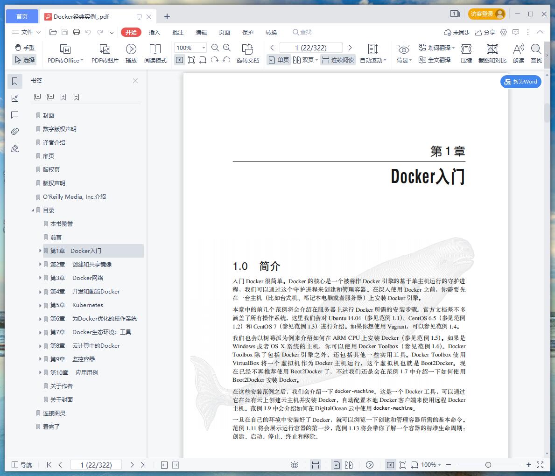Toggle the eye protection mode in the status bar
Viewport: 555px width, 476px height.
[295, 465]
